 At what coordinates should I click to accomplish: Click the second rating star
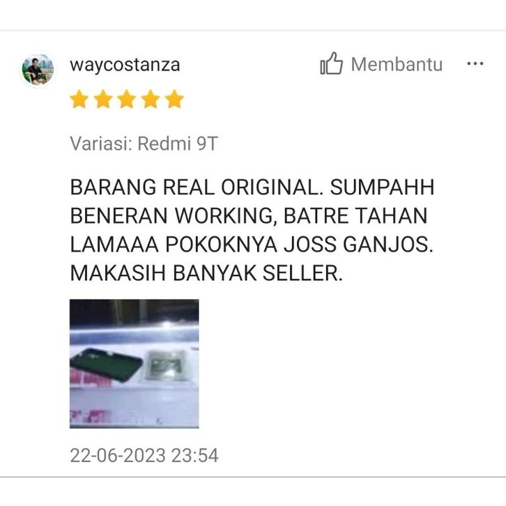point(103,99)
